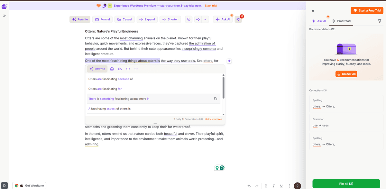Click the suggestion list scrollbar thumb
This screenshot has height=189, width=386.
click(224, 88)
